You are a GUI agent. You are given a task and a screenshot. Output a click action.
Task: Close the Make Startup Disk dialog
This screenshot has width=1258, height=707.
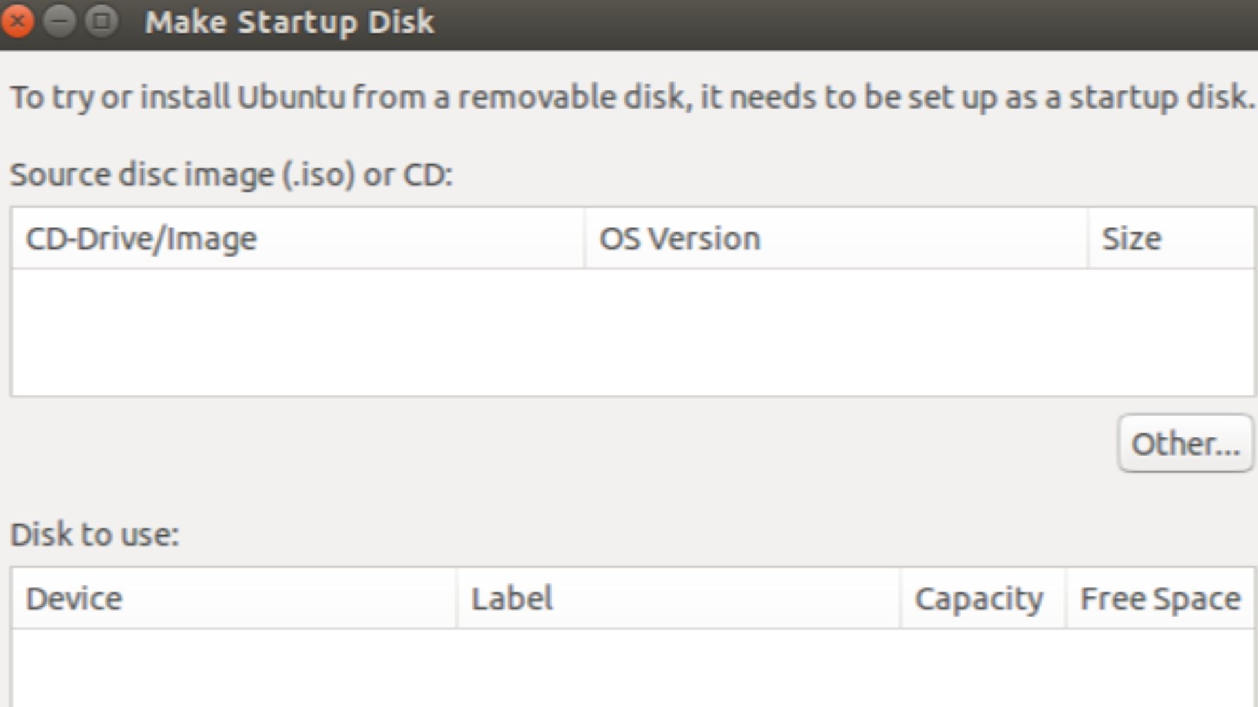[x=18, y=20]
